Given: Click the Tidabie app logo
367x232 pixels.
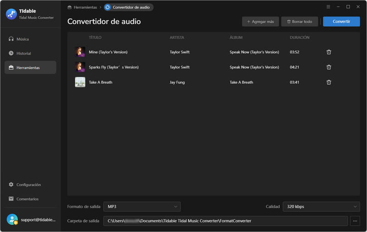Looking at the screenshot, I should click(11, 14).
